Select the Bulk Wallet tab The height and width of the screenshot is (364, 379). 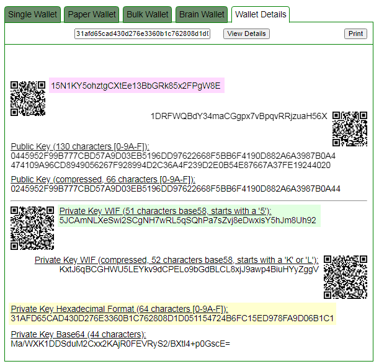(147, 14)
